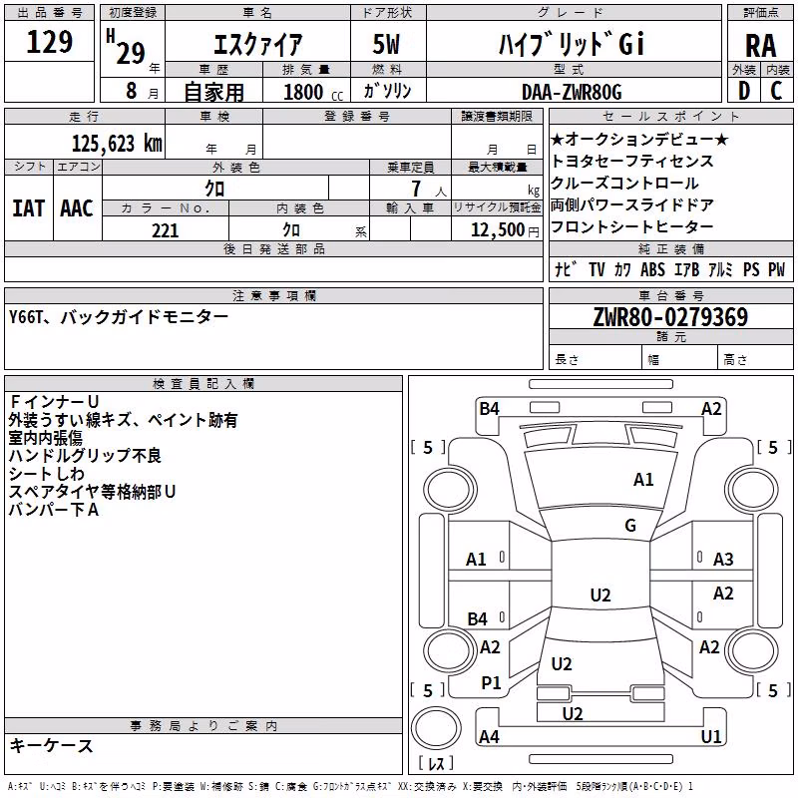Select the [レス] spare tire label

(x=436, y=763)
